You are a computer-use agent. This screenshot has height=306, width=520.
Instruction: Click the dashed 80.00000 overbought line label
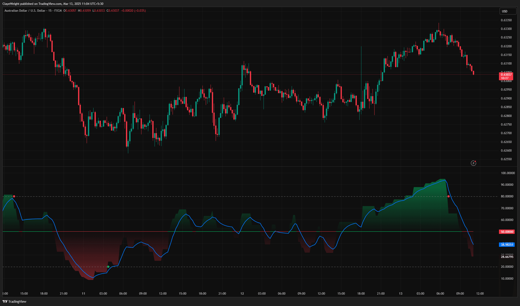(x=507, y=196)
